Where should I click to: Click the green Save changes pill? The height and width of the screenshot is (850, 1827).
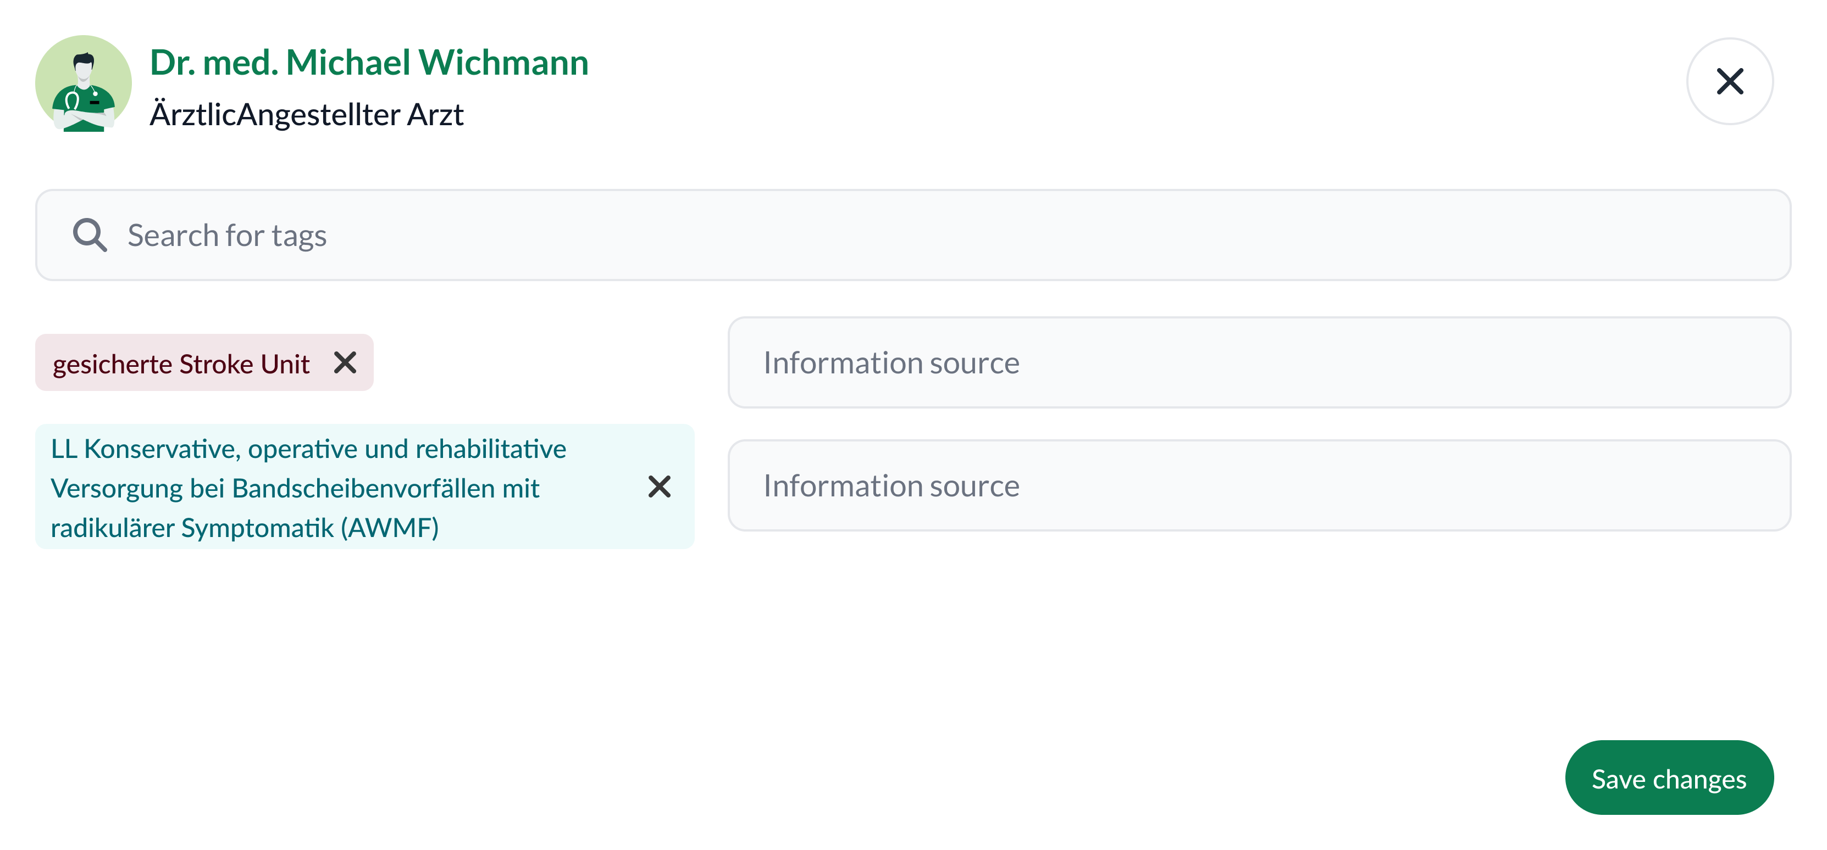coord(1668,779)
